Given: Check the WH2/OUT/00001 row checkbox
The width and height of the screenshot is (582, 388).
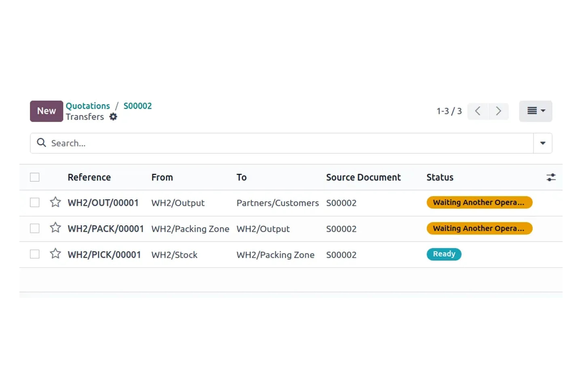Looking at the screenshot, I should [x=35, y=202].
